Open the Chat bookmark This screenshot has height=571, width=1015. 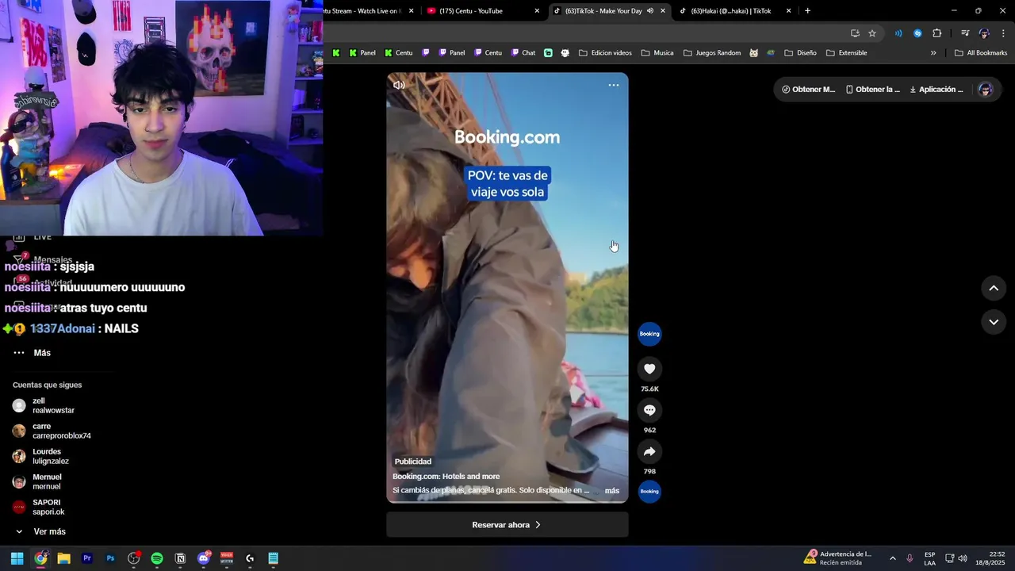click(523, 53)
